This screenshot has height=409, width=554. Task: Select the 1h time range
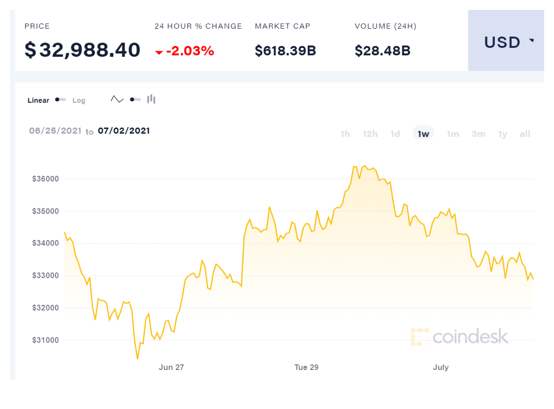(345, 134)
